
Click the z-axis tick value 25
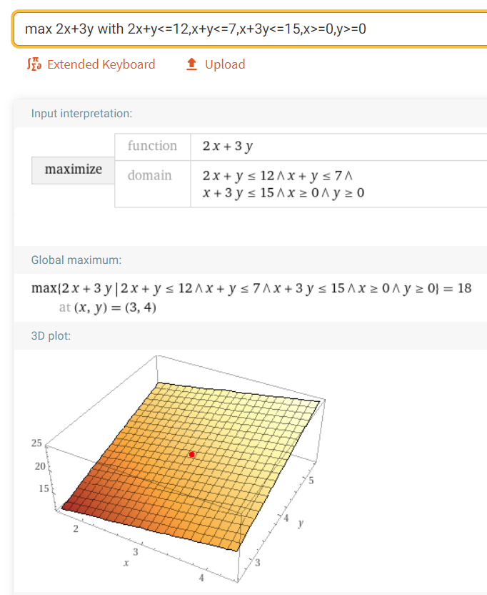36,443
